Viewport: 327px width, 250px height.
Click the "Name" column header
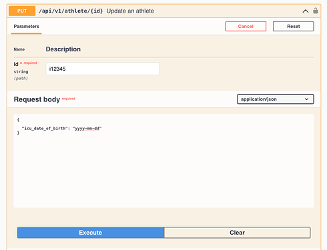[19, 49]
